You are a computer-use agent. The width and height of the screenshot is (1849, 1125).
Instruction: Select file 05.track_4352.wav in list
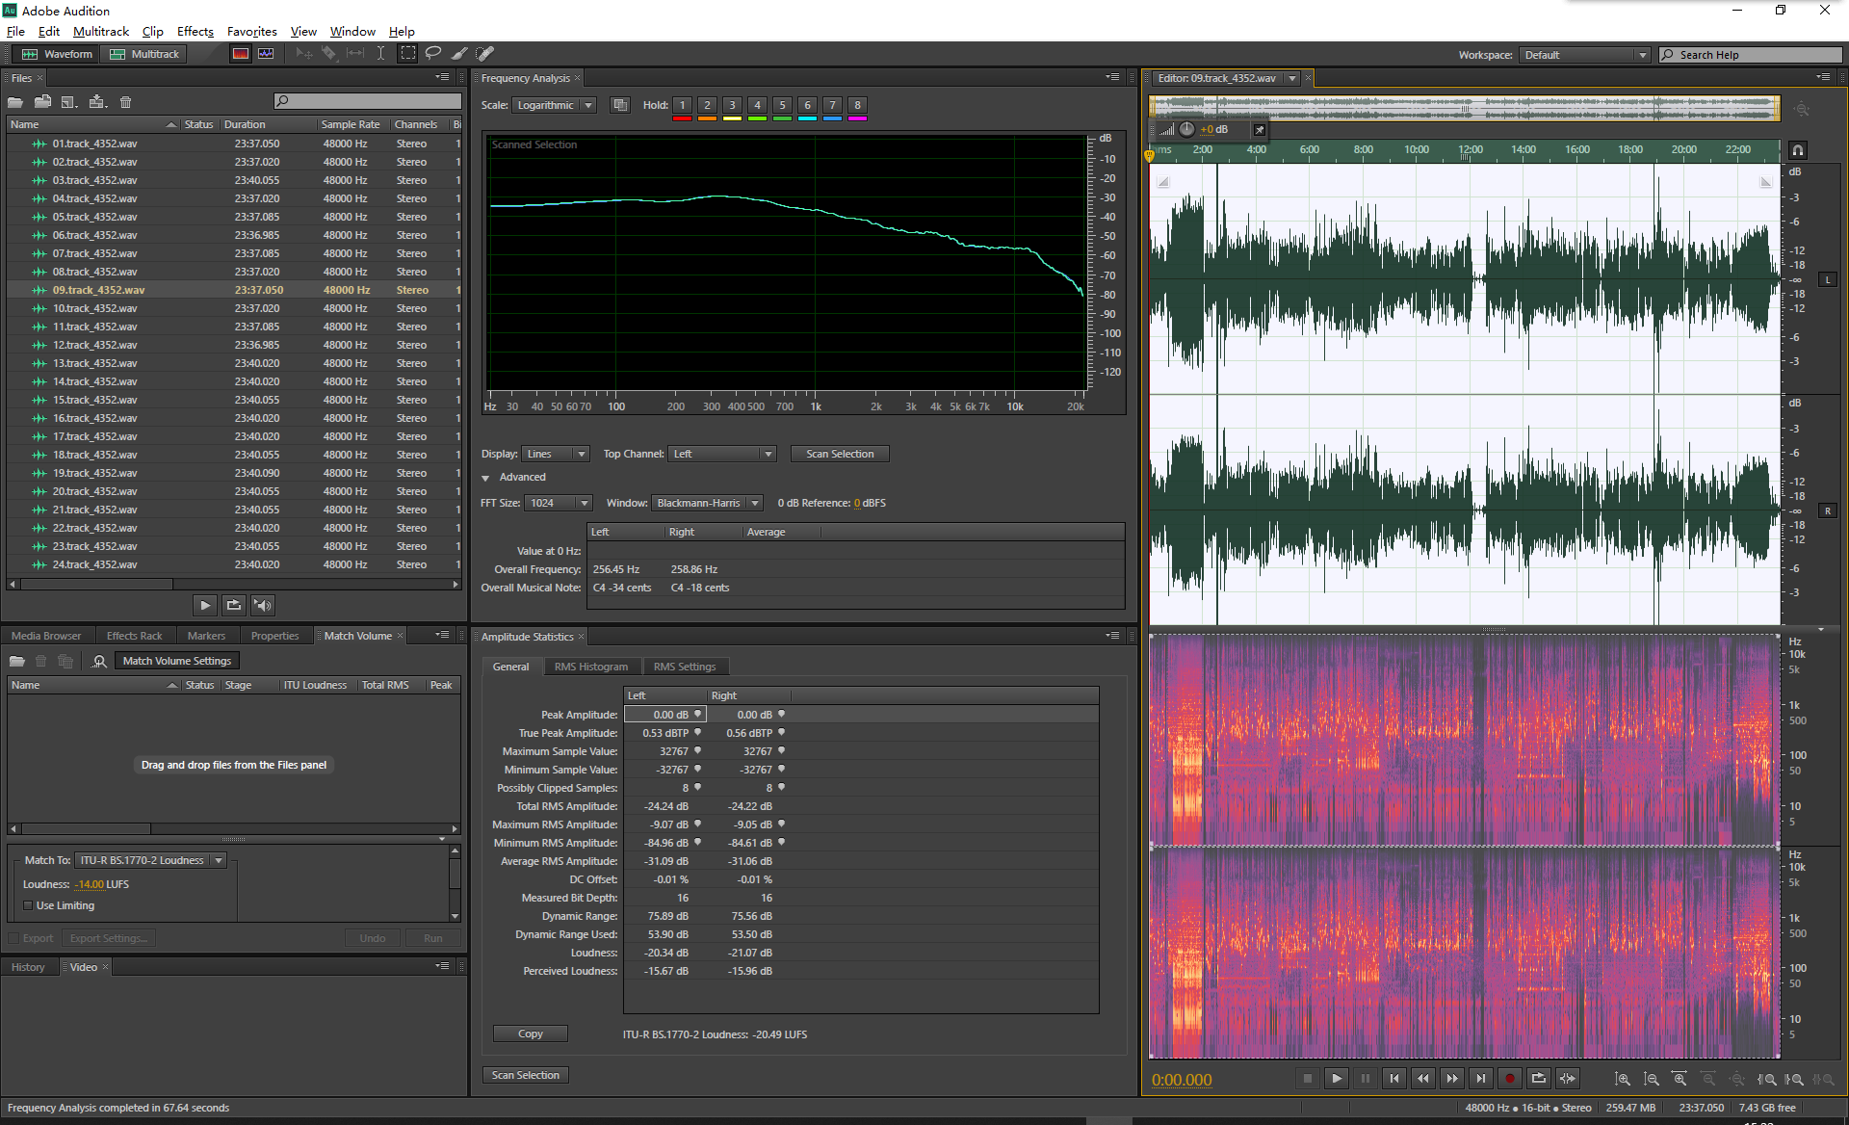[234, 217]
